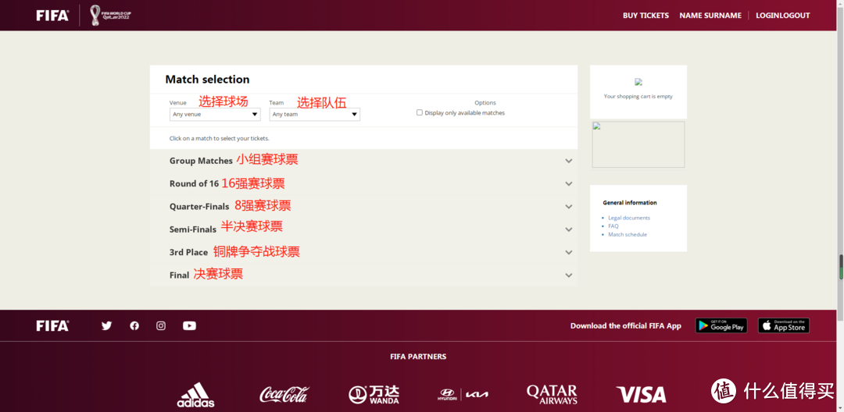Open the Legal documents link
Viewport: 844px width, 412px height.
(x=629, y=218)
